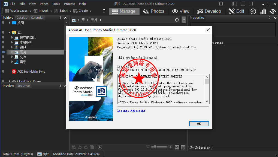The width and height of the screenshot is (278, 157).
Task: Toggle Easy-Select marker for 库 folder
Action: 3,33
